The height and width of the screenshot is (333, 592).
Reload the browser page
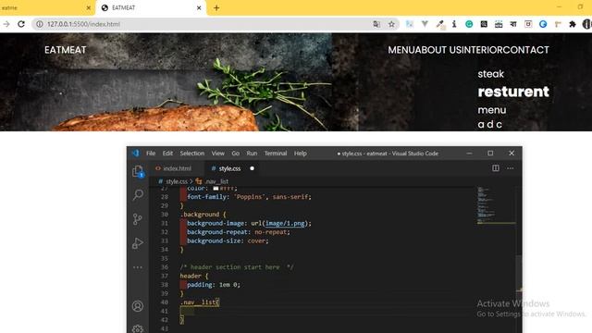point(21,24)
